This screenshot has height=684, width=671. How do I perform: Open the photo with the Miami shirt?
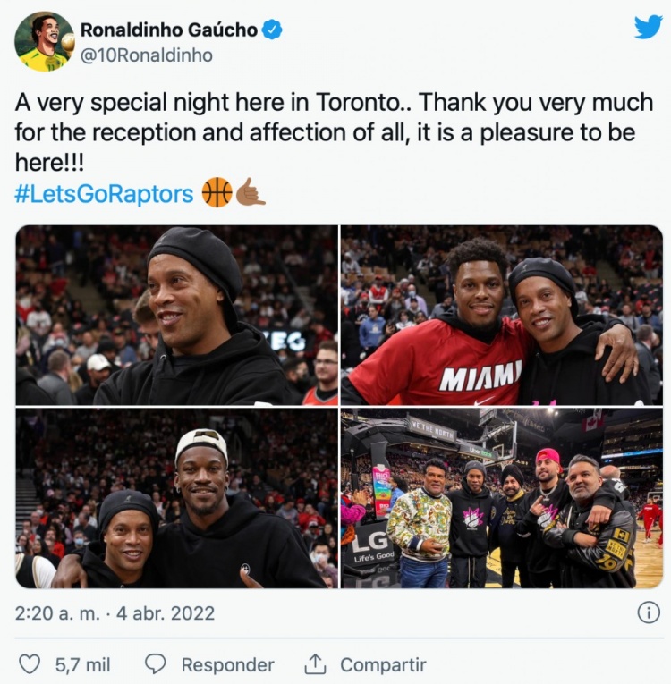pos(502,315)
